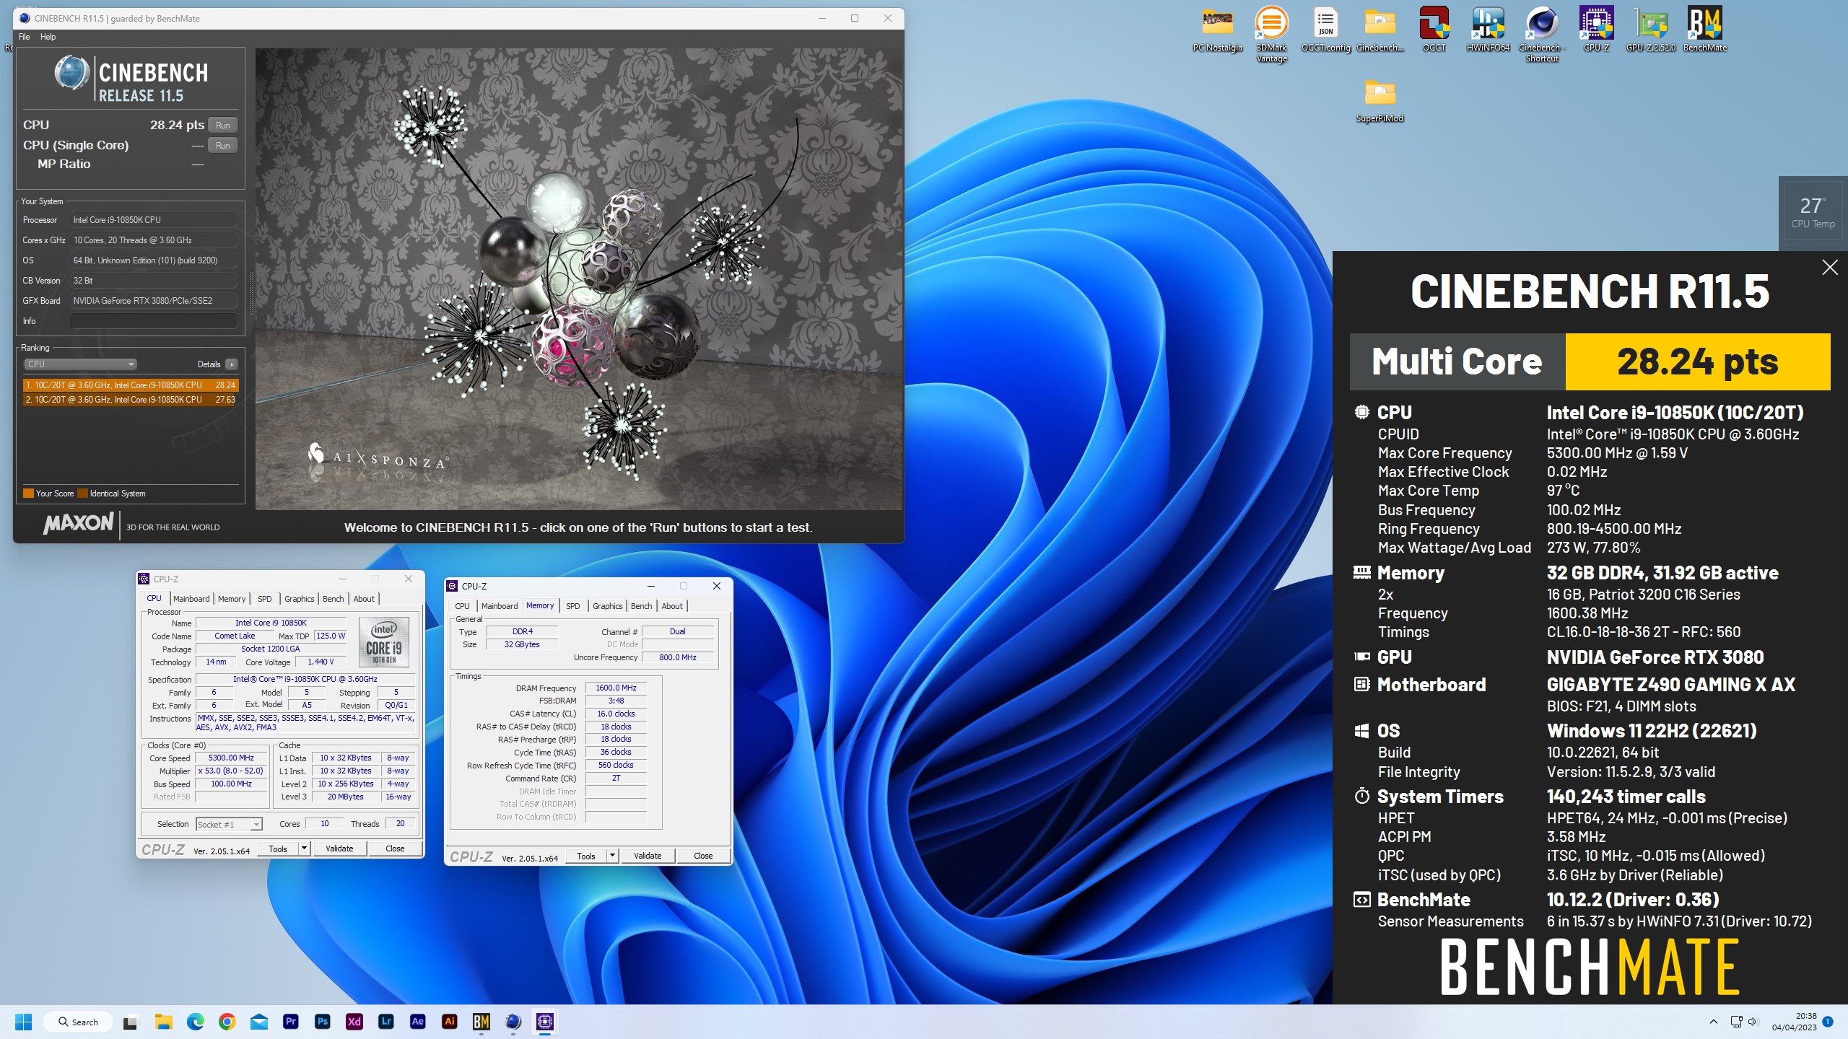Open File Explorer from the taskbar
The width and height of the screenshot is (1848, 1039).
tap(163, 1022)
